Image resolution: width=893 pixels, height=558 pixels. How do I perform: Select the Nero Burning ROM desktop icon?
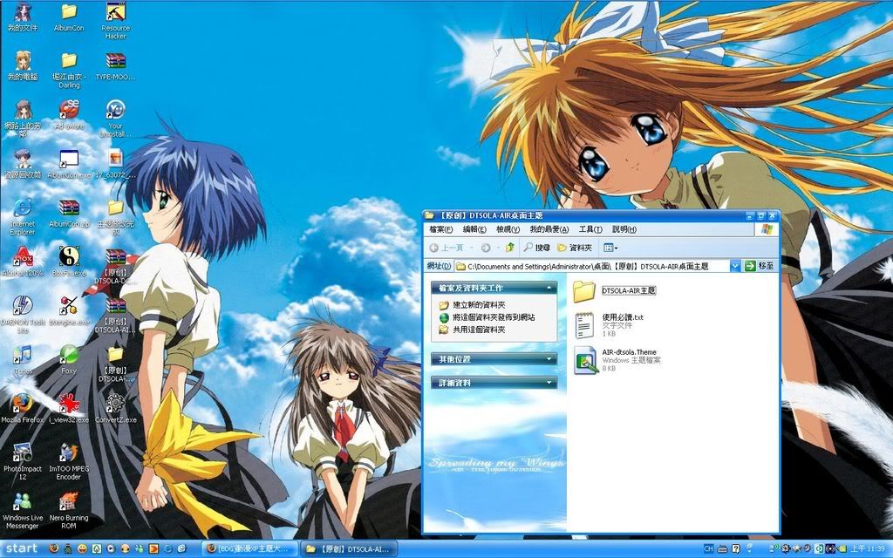(69, 511)
